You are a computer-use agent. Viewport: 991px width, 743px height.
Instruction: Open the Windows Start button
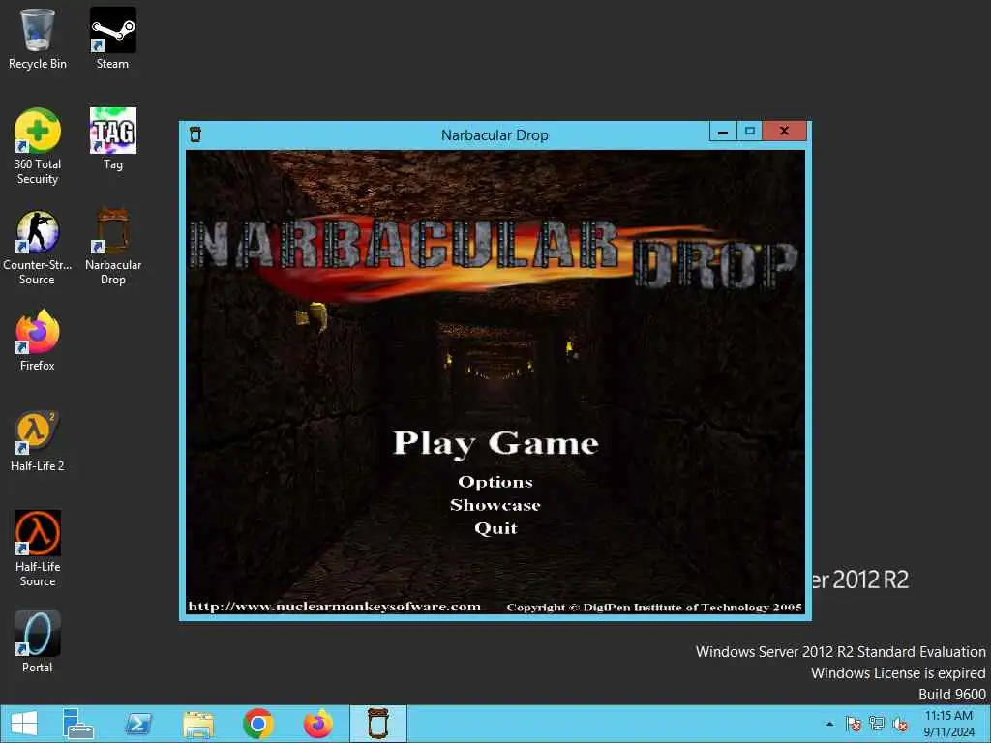pyautogui.click(x=24, y=724)
